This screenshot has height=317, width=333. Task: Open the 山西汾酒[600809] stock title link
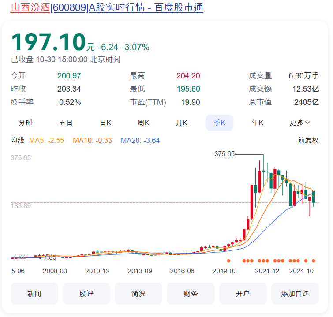(x=107, y=7)
